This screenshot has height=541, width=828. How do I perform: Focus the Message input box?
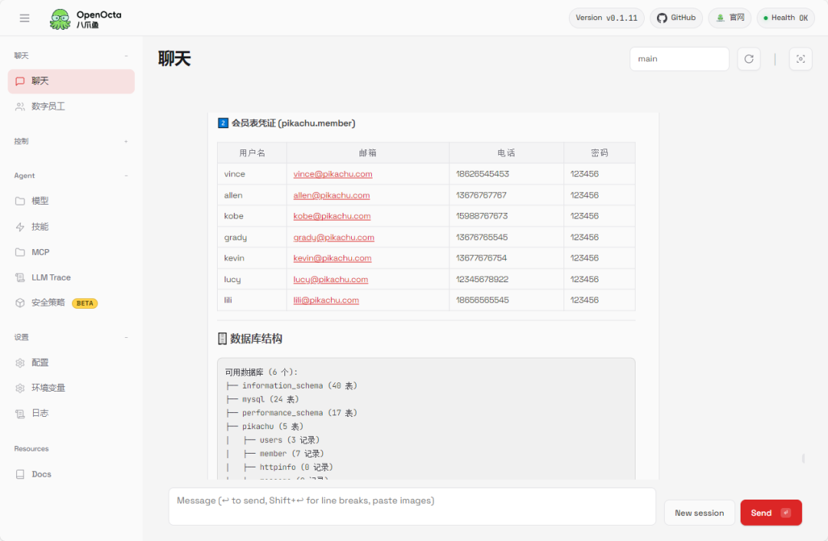[412, 507]
